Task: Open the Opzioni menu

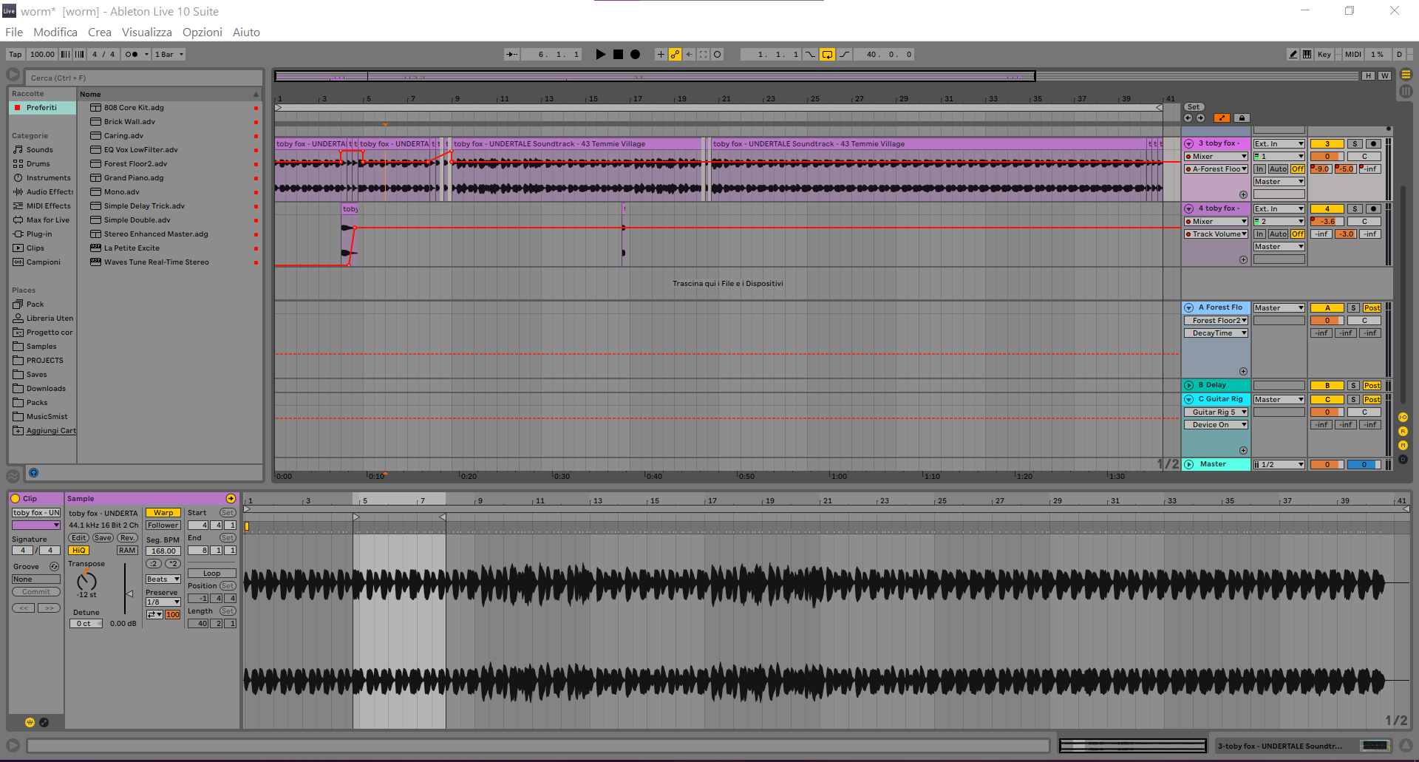Action: coord(203,32)
